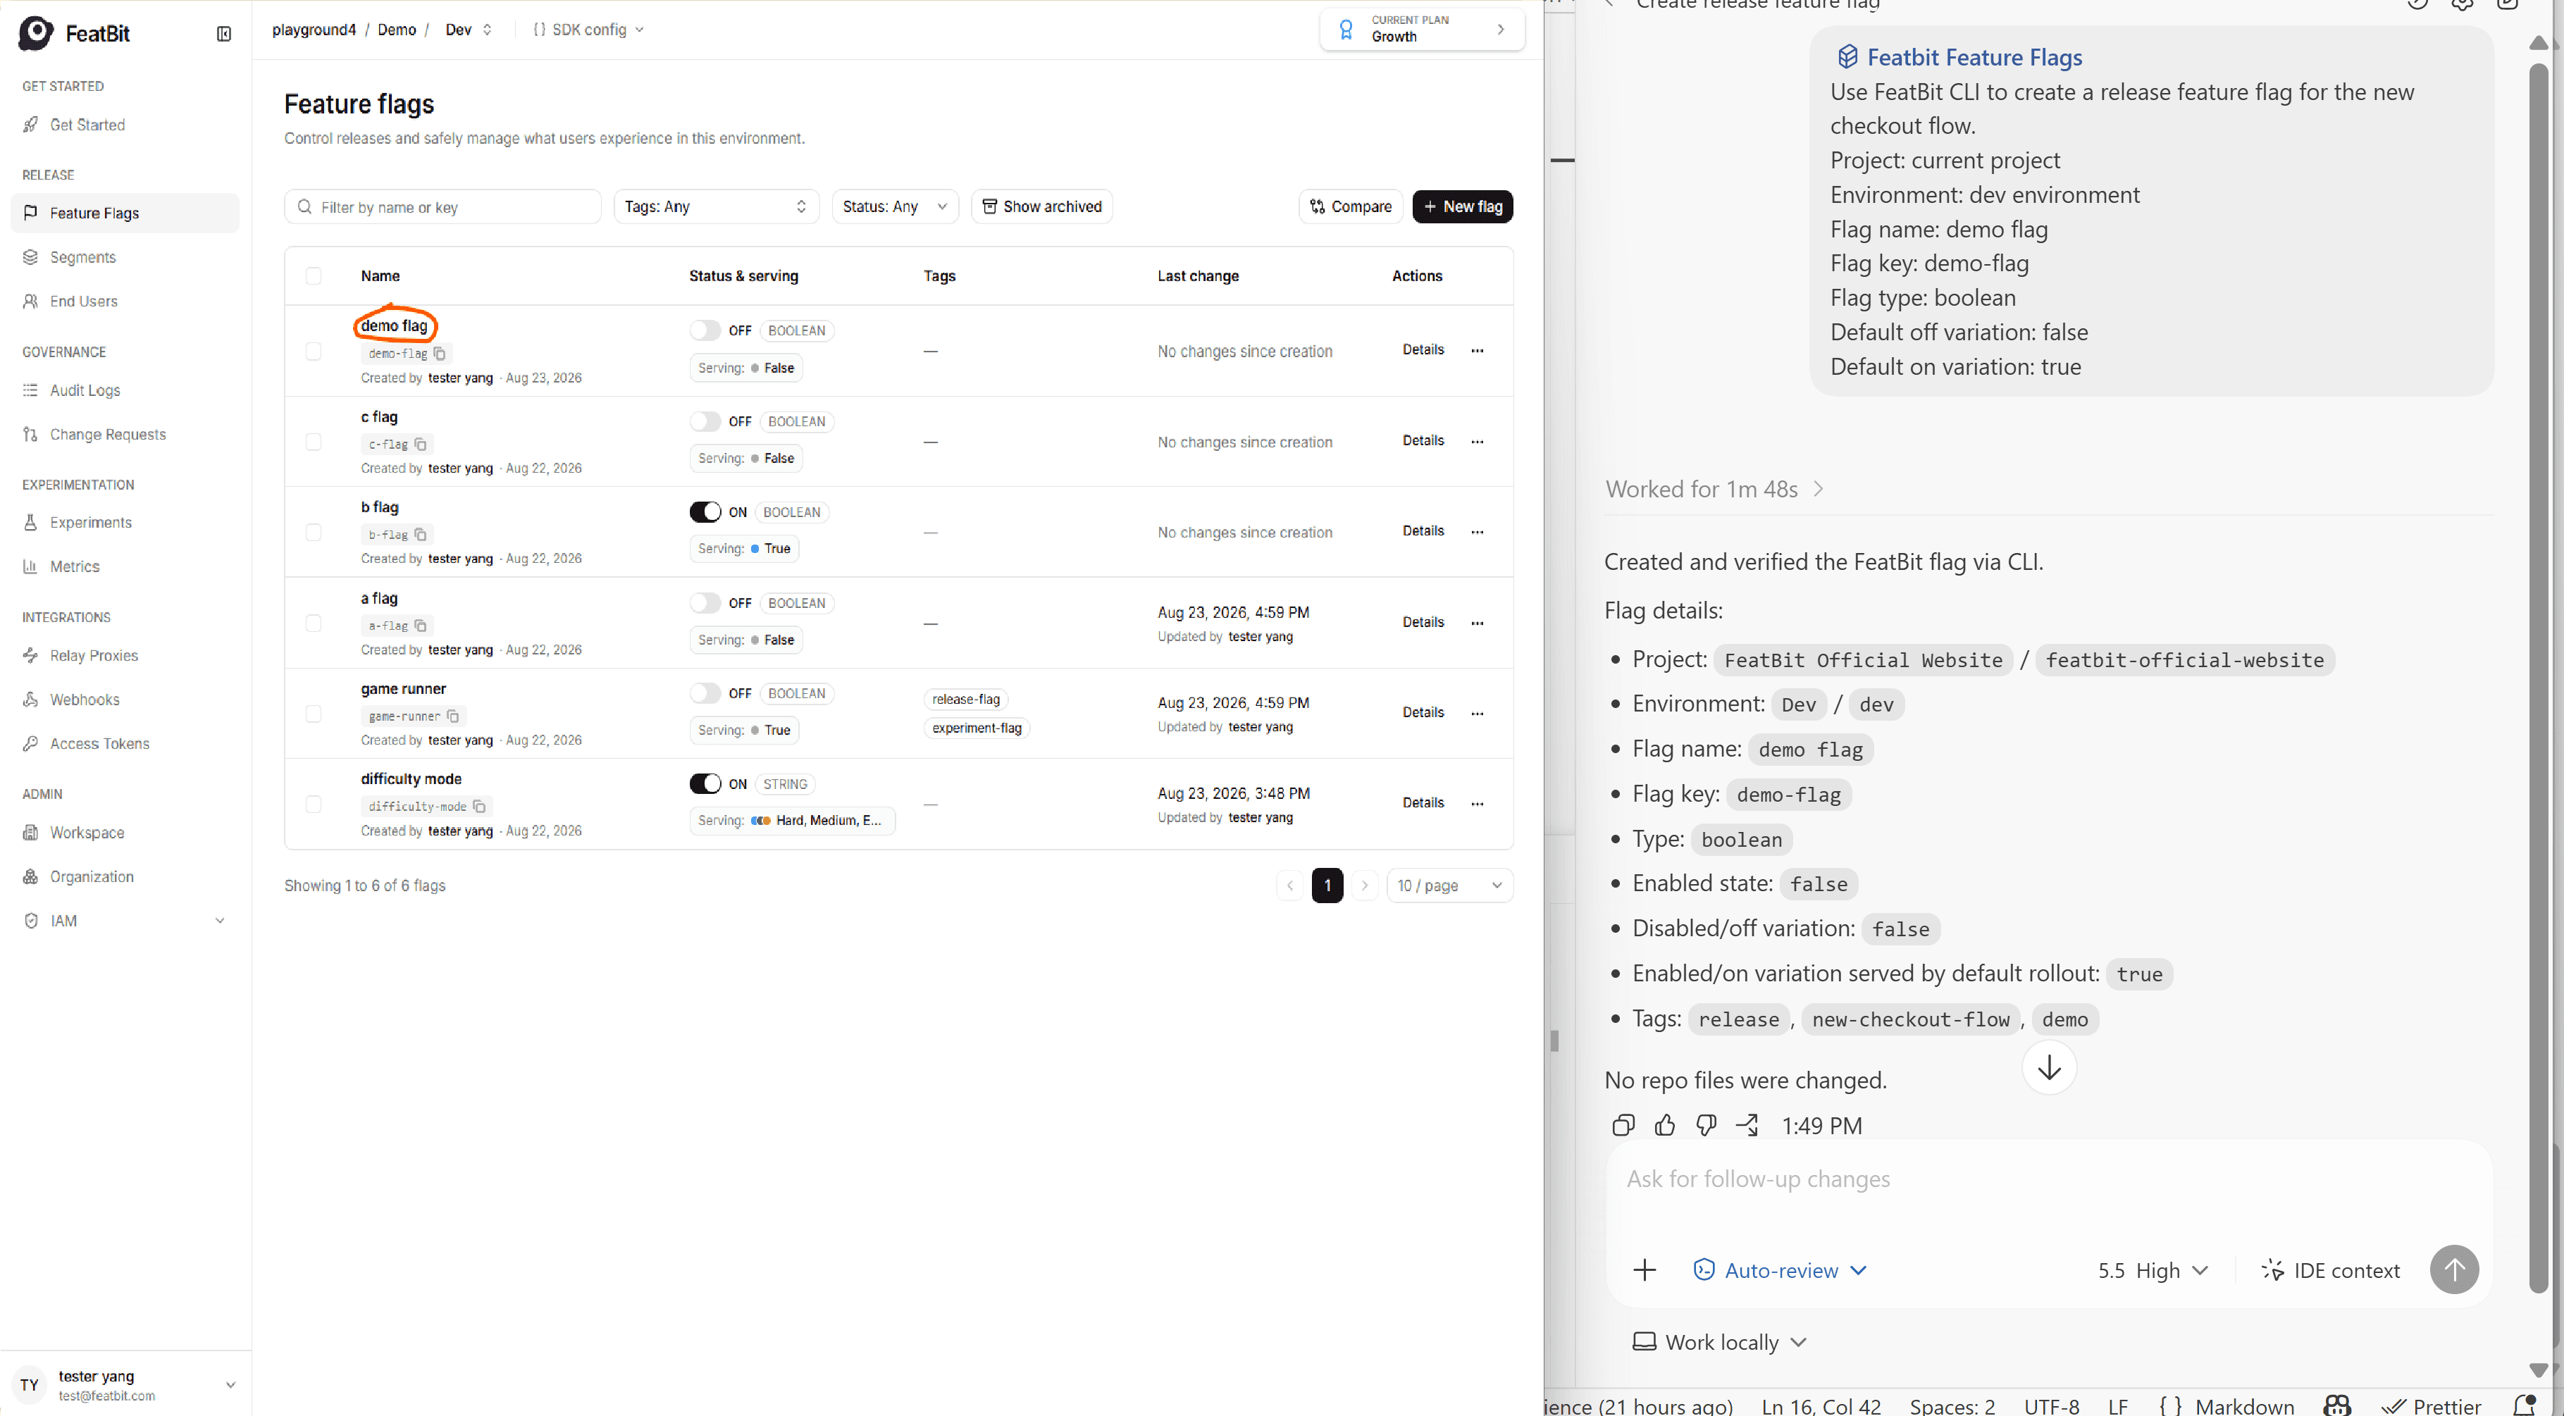Screen dimensions: 2564x1416
Task: Send the follow-up message arrow button
Action: pos(2453,1269)
